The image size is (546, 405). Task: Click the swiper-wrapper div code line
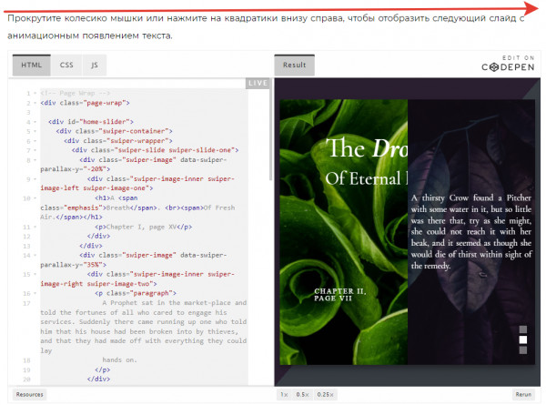[x=118, y=141]
